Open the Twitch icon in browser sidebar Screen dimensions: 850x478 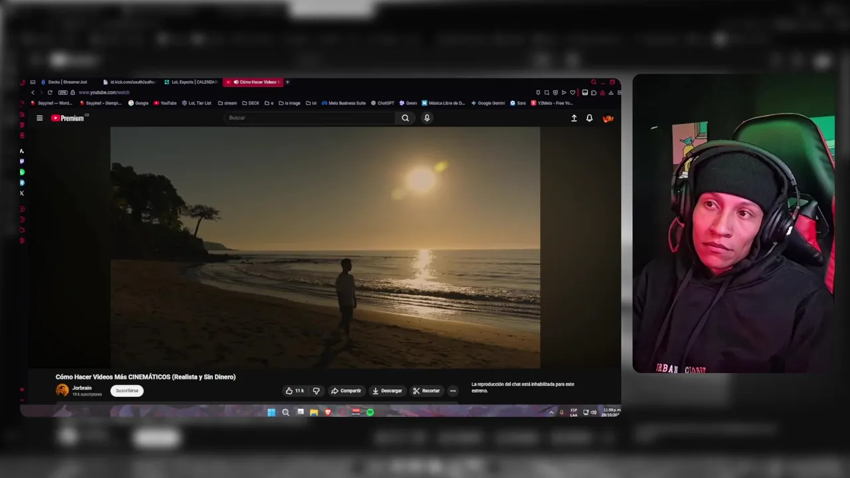tap(22, 161)
